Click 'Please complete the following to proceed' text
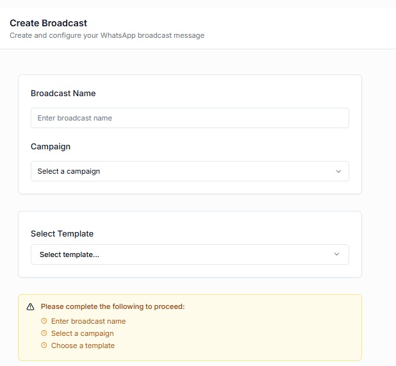This screenshot has width=396, height=366. coord(113,307)
